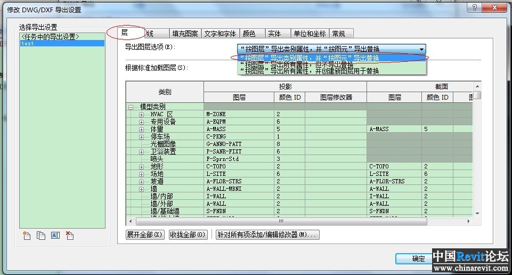Screen dimensions: 512x275
Task: Click the section A-FLOR-STRS layer cell
Action: pos(394,181)
